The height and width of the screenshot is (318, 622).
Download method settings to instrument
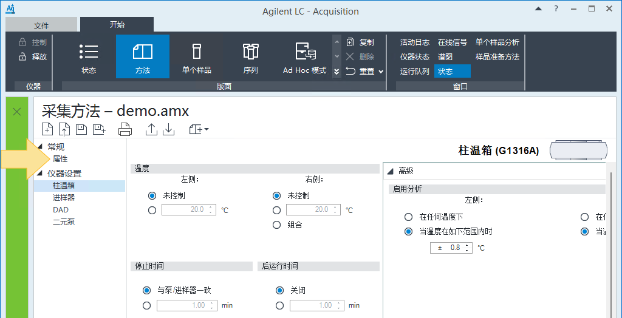pyautogui.click(x=169, y=129)
